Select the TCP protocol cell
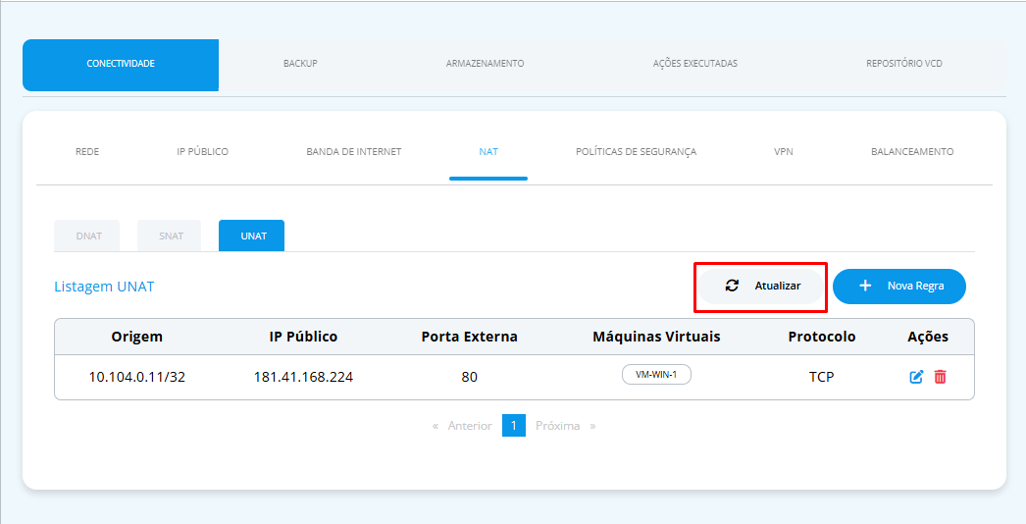Image resolution: width=1026 pixels, height=524 pixels. [x=822, y=377]
